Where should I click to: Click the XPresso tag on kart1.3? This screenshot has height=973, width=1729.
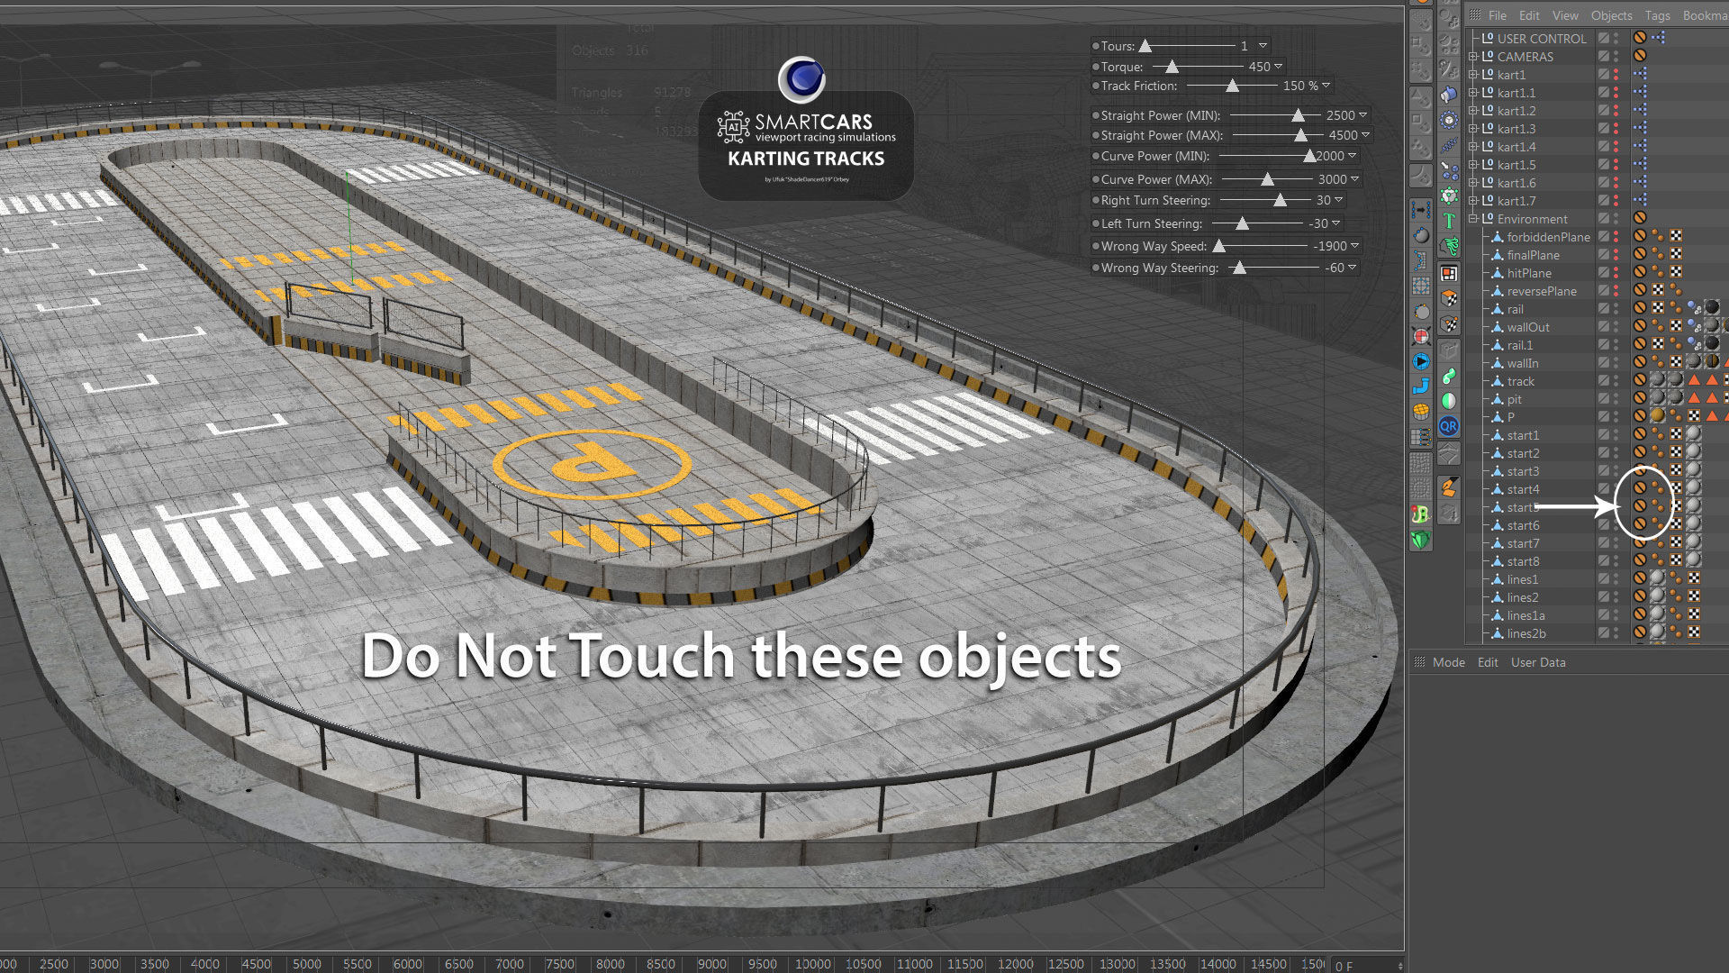(1640, 128)
